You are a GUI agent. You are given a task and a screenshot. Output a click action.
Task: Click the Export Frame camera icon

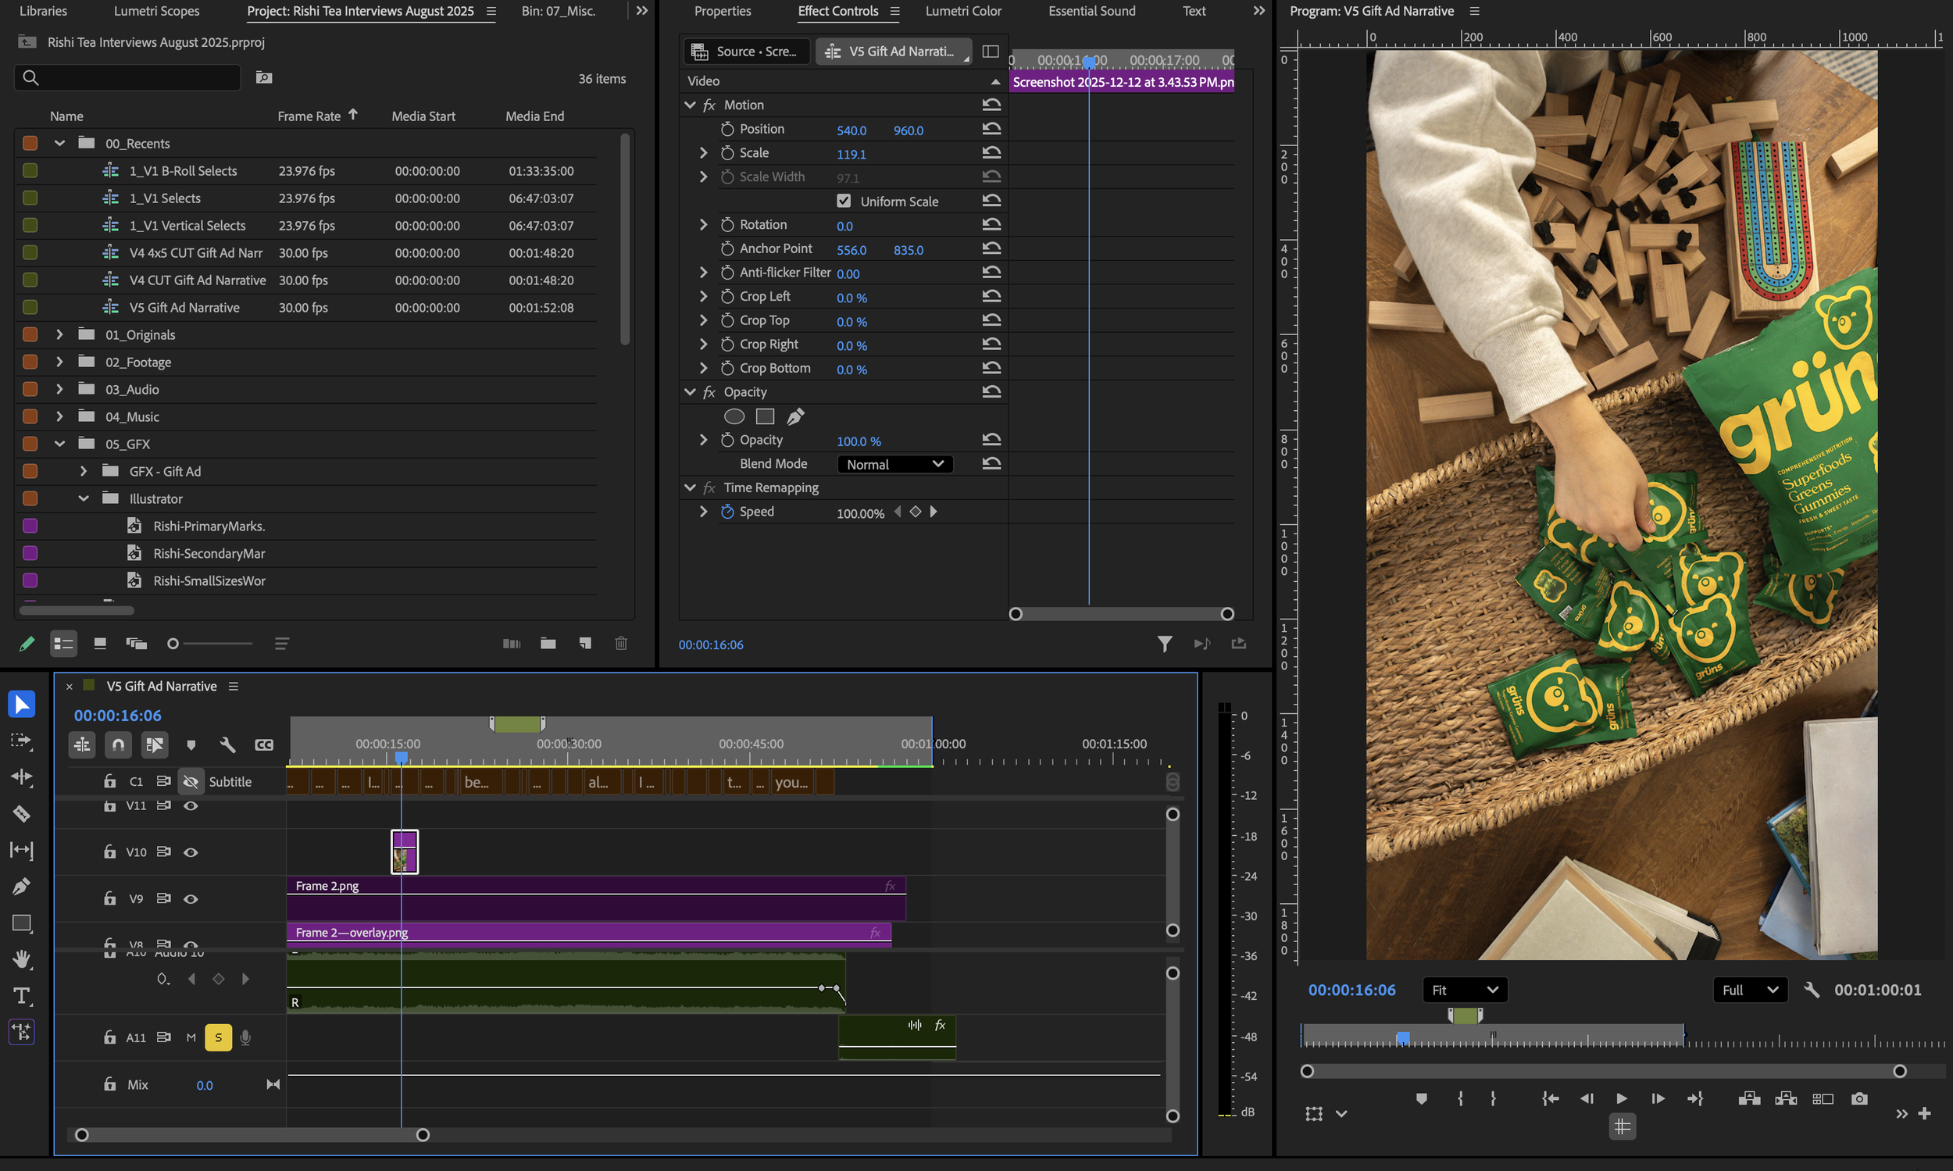tap(1859, 1098)
